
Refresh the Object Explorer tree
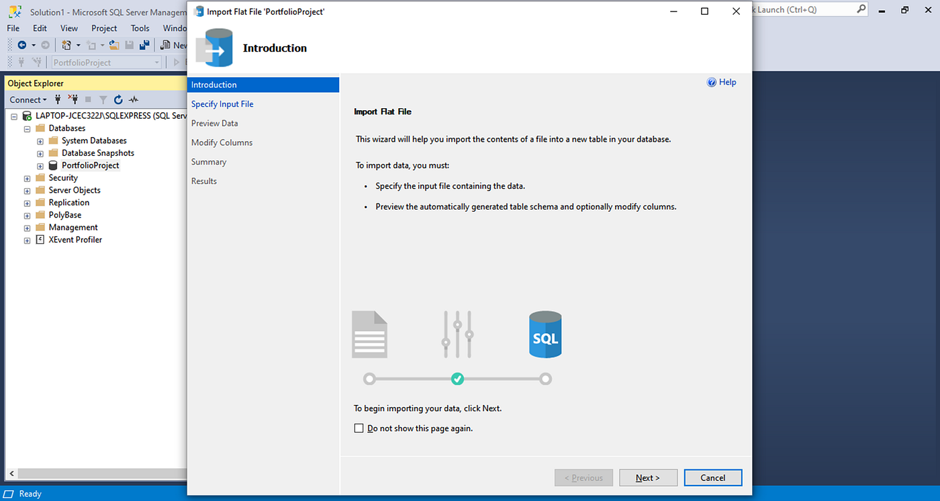point(118,99)
